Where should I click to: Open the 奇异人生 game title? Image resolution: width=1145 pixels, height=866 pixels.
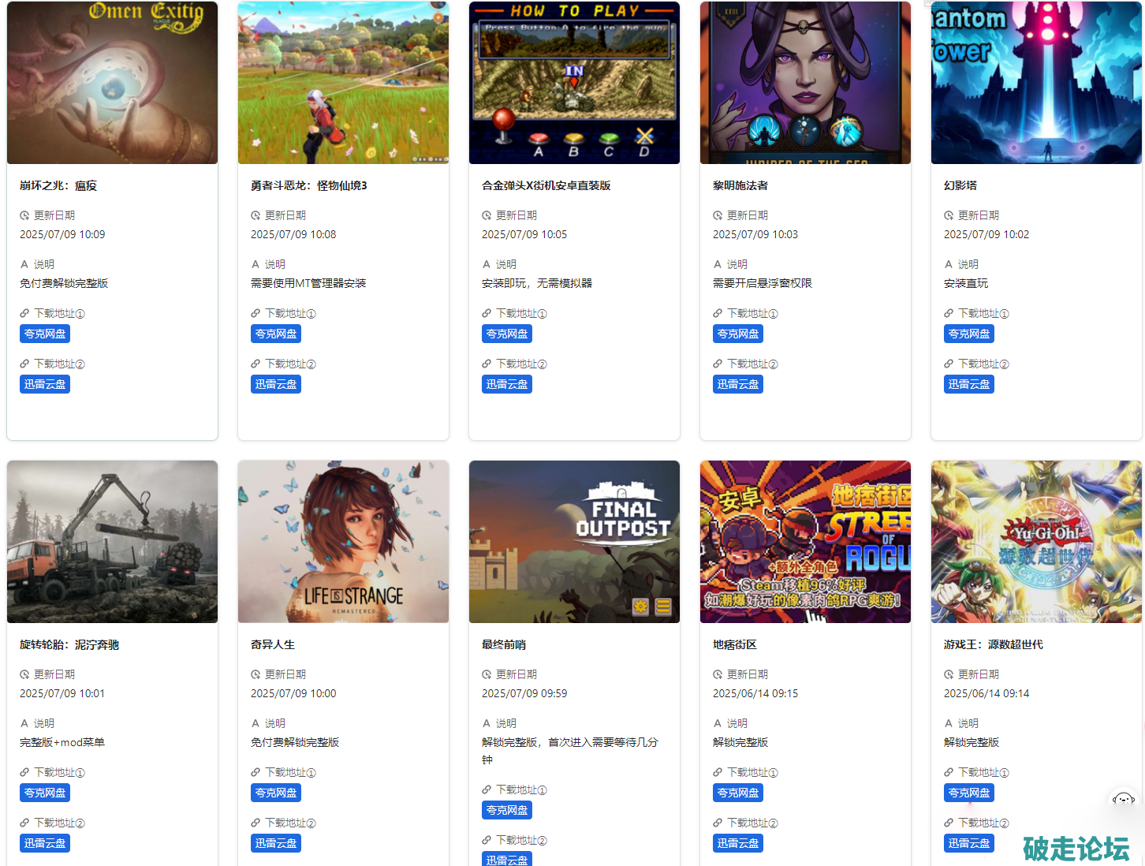pyautogui.click(x=273, y=644)
